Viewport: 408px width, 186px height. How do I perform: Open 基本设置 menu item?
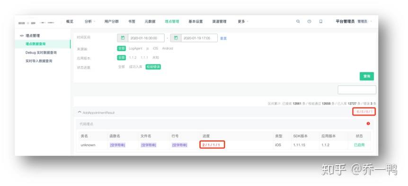tap(195, 22)
